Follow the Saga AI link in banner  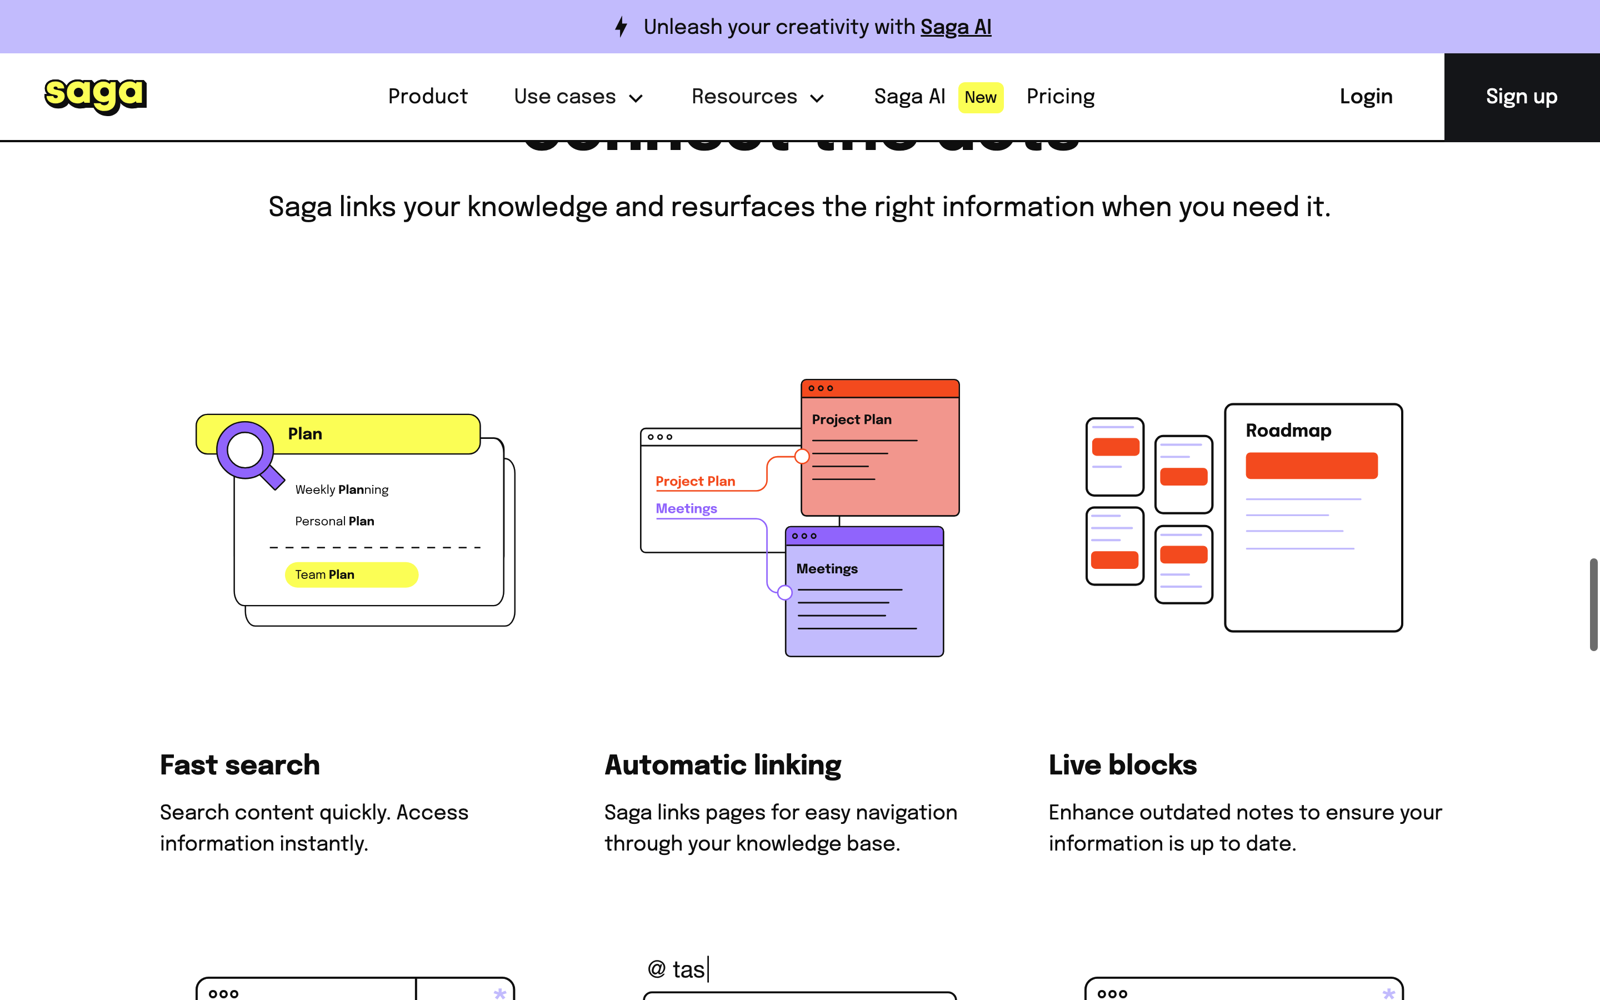[x=956, y=27]
